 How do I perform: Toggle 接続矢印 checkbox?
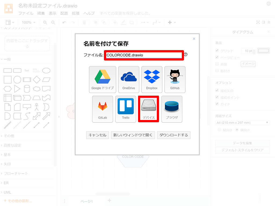[217, 90]
